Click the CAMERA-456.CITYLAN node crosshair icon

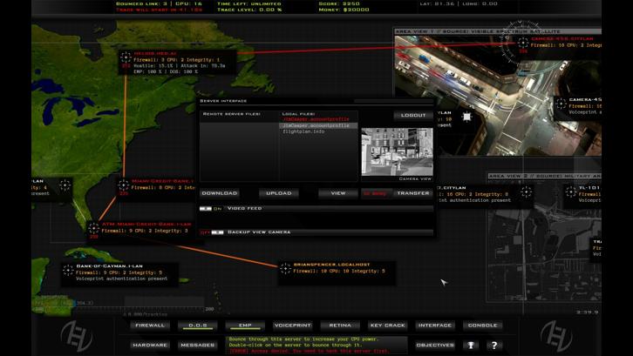coord(523,42)
